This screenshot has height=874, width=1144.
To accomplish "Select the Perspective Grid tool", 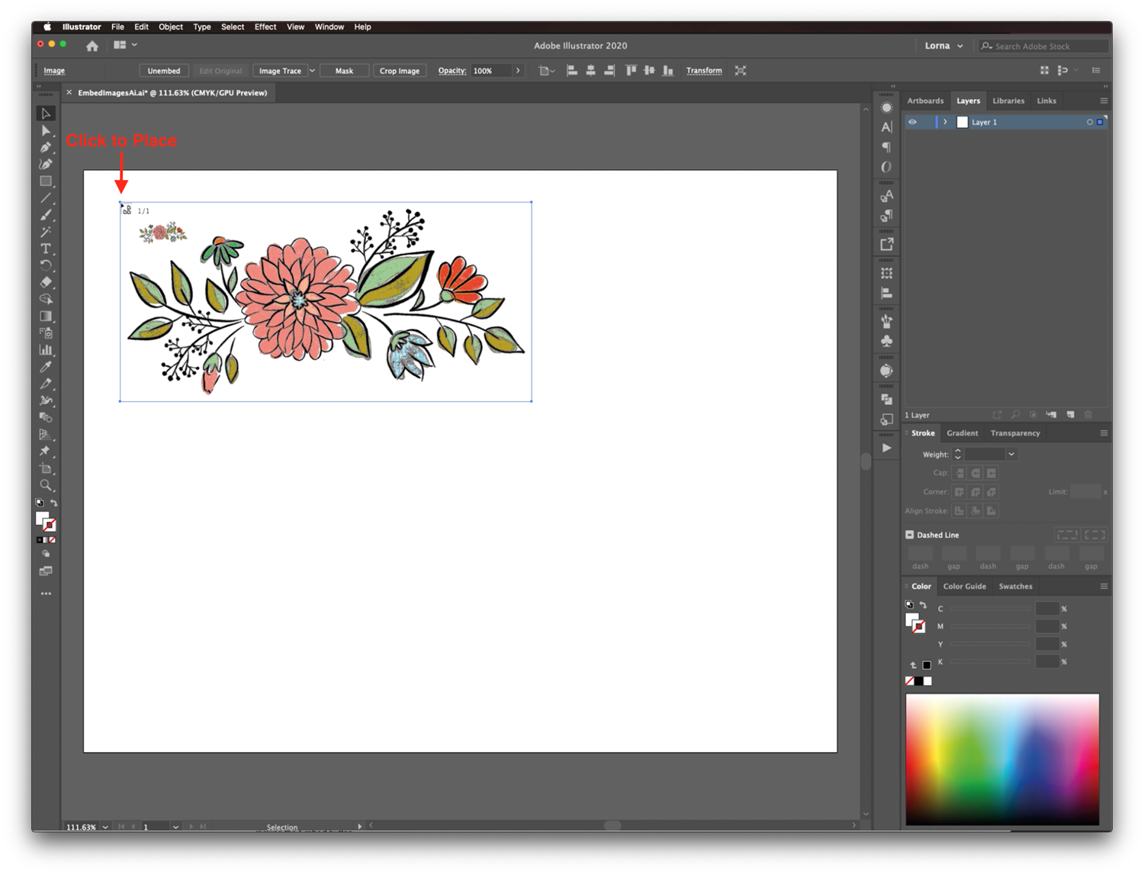I will 46,435.
